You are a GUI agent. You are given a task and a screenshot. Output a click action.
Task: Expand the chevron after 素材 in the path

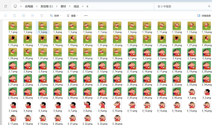tap(70, 6)
